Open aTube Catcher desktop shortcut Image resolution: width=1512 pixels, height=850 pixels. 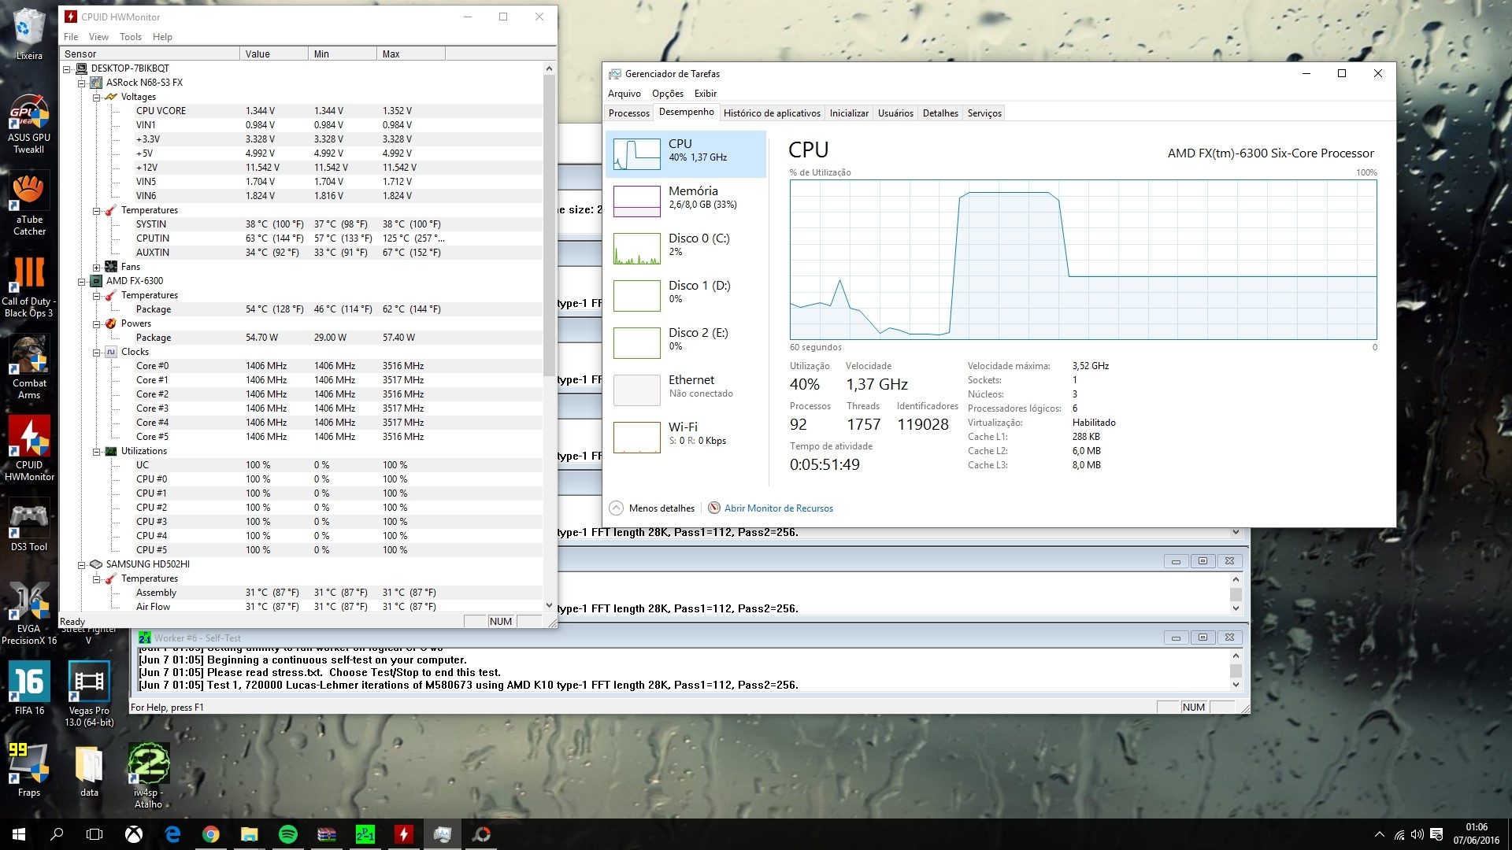(x=29, y=205)
